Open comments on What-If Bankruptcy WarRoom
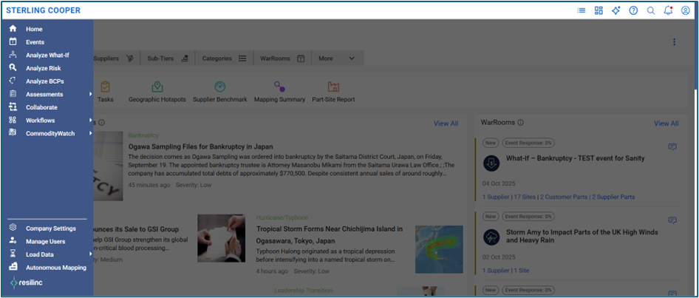The image size is (699, 298). [672, 146]
